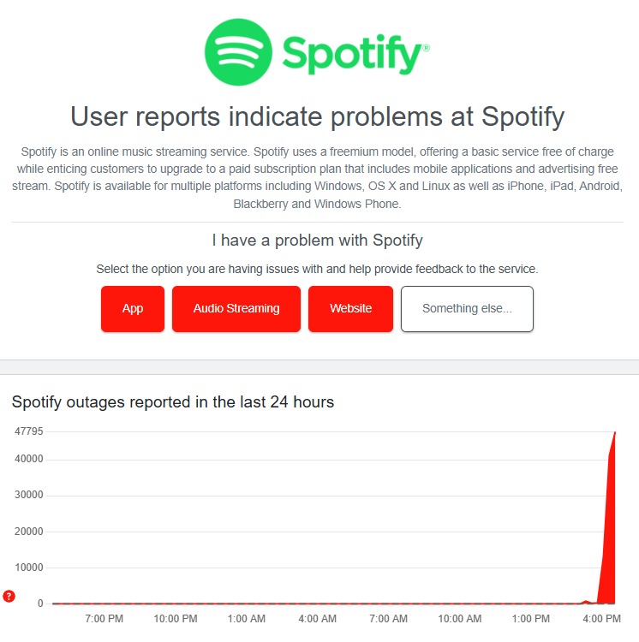Screen dimensions: 639x642
Task: Click the red question mark help icon
Action: (9, 596)
